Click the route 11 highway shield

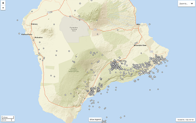81,104
